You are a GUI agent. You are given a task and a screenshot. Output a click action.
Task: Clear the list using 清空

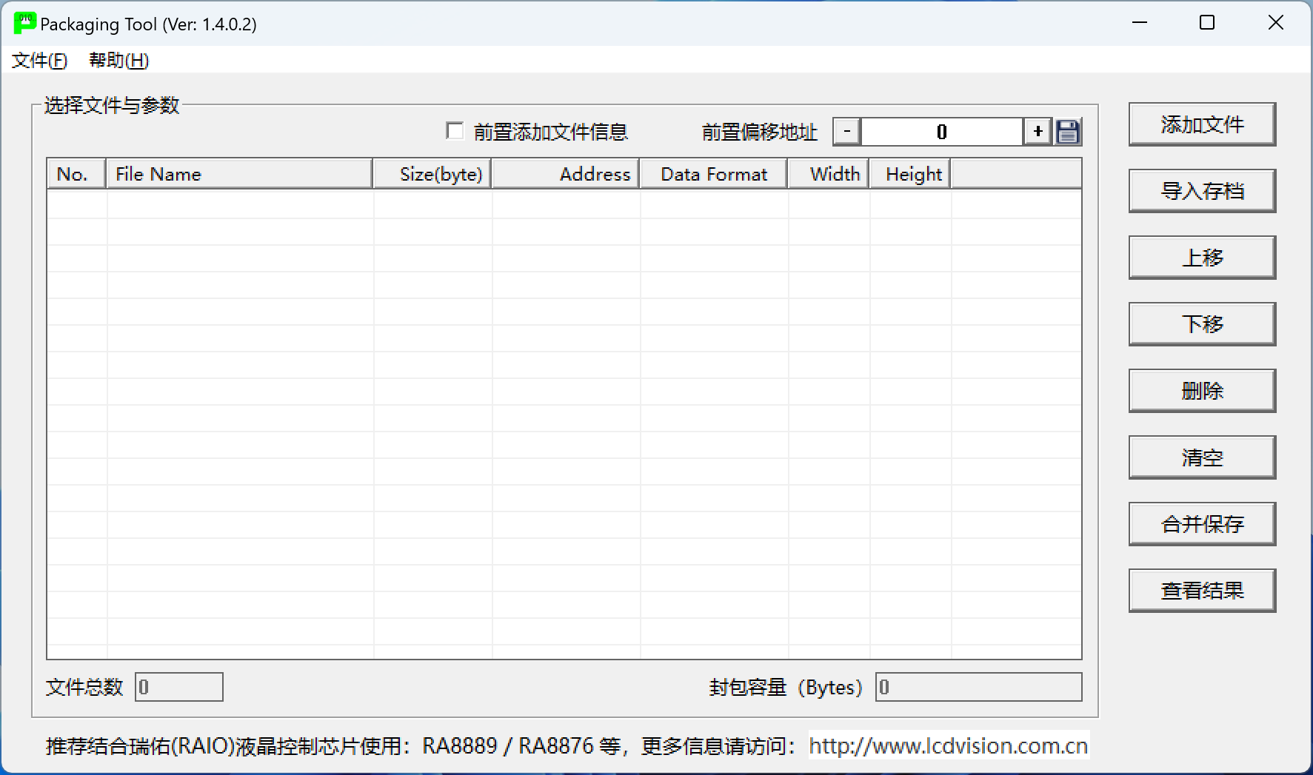click(x=1201, y=457)
